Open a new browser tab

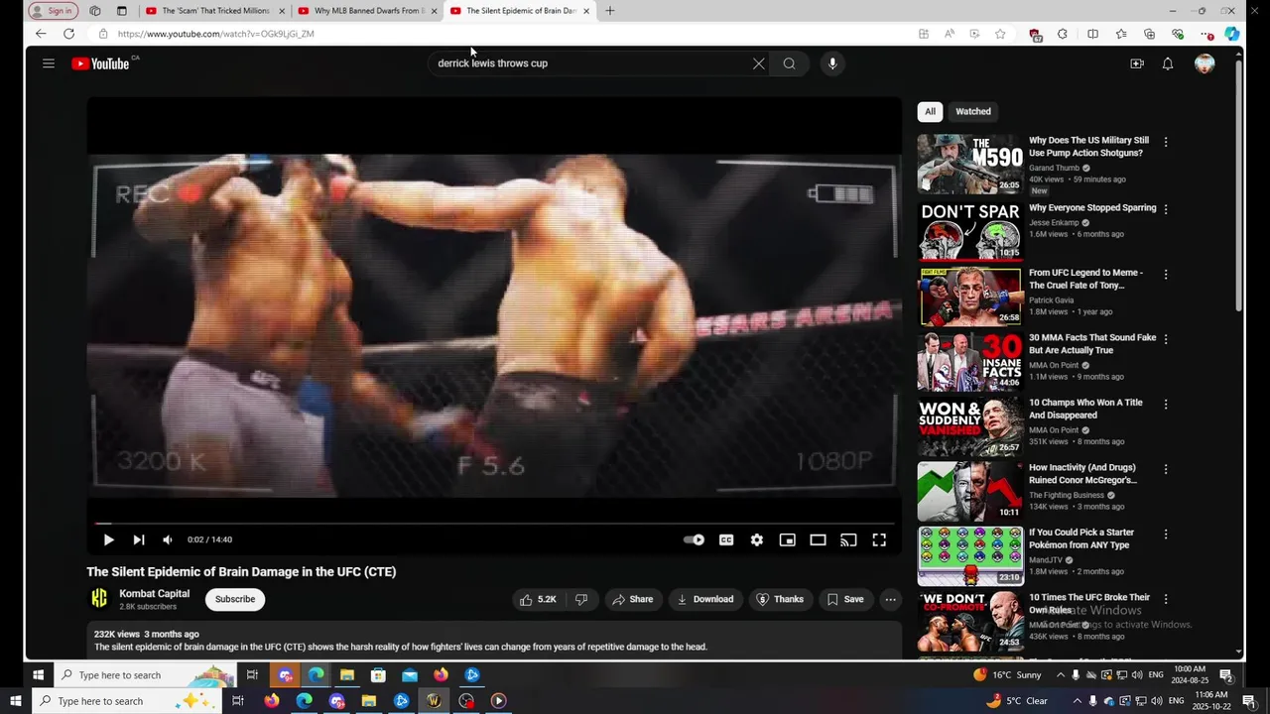(609, 11)
